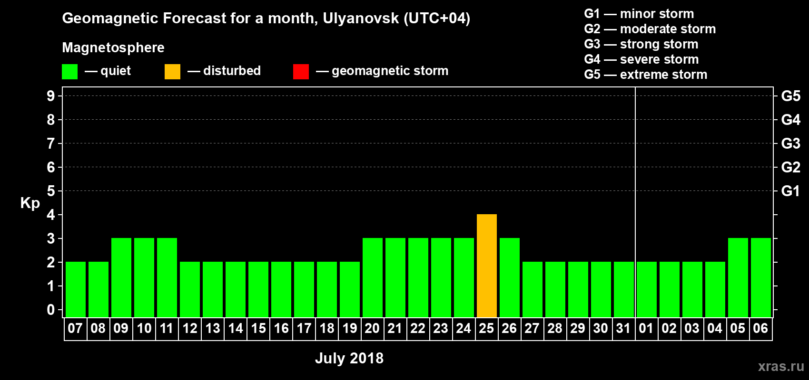Click the G5 axis label

point(791,96)
